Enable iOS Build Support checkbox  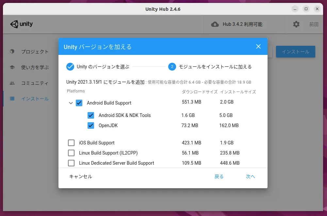tap(71, 143)
